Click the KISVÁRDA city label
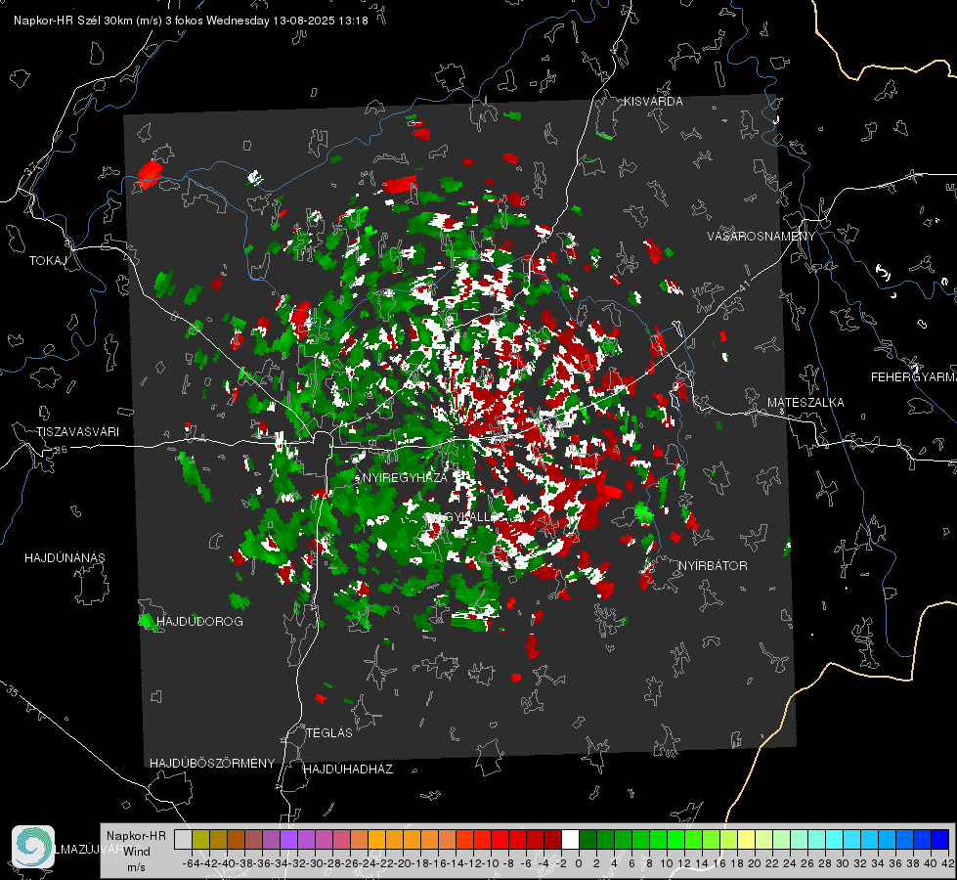The image size is (957, 880). [653, 102]
